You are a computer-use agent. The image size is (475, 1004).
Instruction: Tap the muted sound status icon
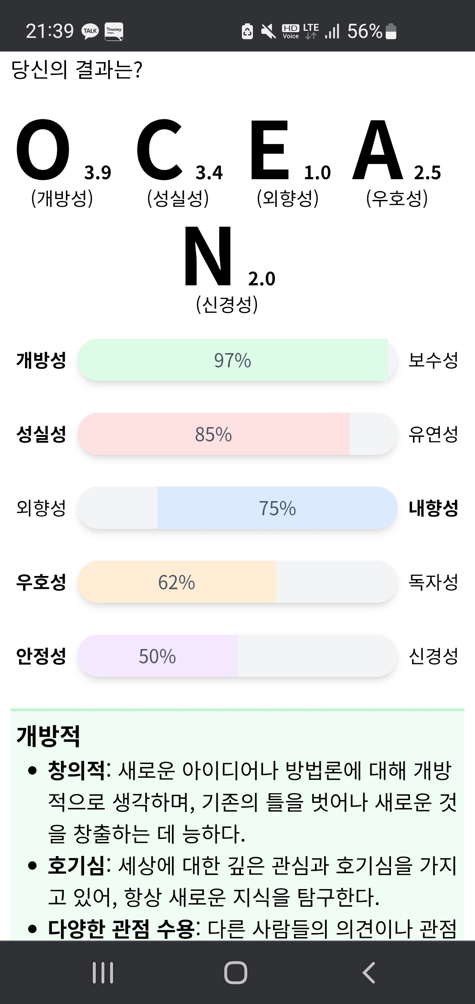(x=268, y=31)
